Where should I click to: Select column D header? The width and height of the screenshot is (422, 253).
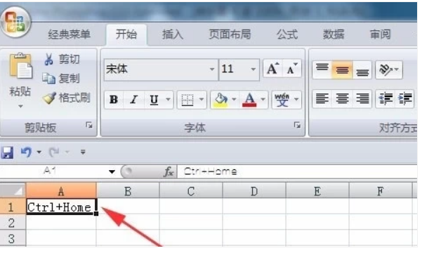pyautogui.click(x=254, y=191)
